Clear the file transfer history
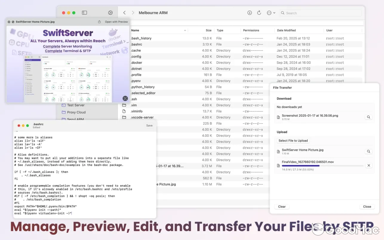 281,206
